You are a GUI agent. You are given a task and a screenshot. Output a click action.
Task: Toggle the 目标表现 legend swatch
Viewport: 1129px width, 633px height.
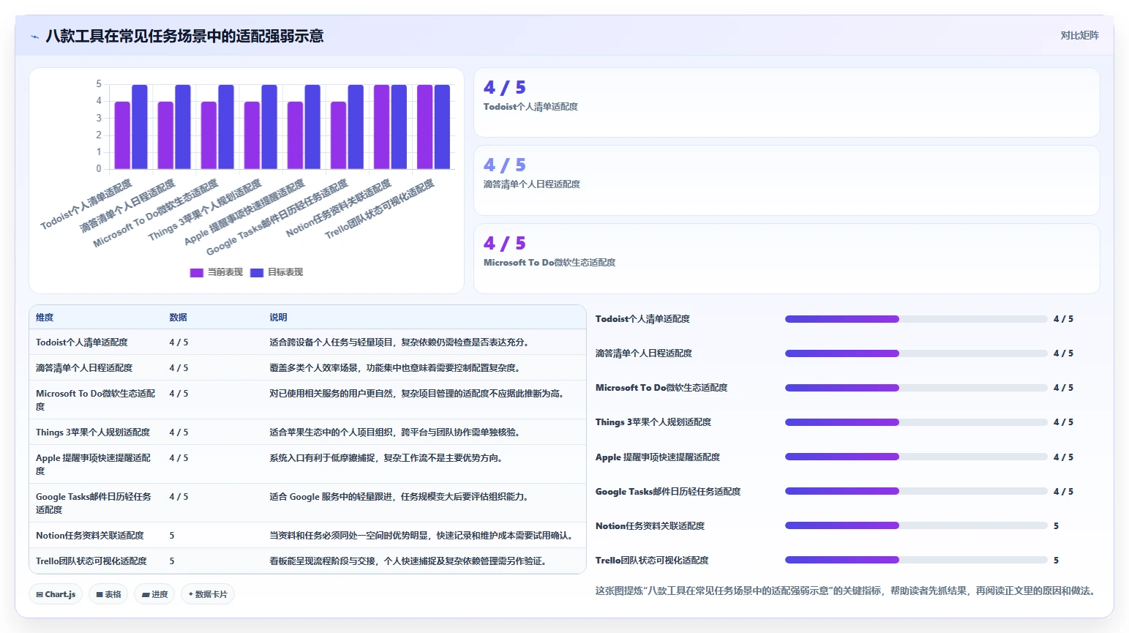257,272
